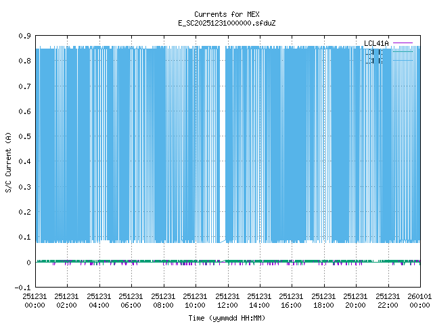The width and height of the screenshot is (433, 324).
Task: Click the 0 y-axis tick label
Action: [28, 263]
